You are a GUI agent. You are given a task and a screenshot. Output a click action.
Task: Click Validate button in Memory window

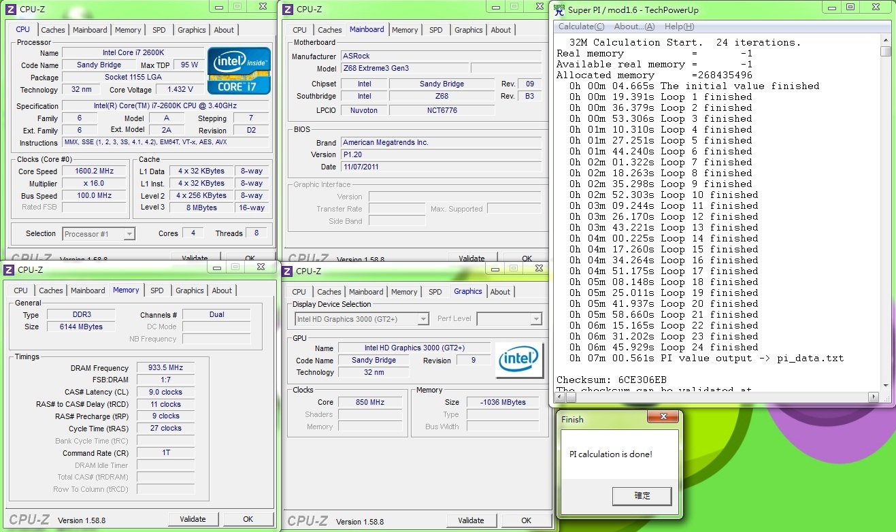(x=193, y=519)
